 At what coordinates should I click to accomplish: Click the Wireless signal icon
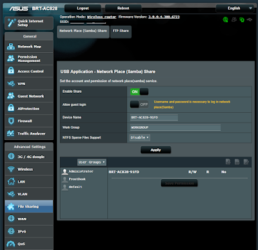coord(11,169)
